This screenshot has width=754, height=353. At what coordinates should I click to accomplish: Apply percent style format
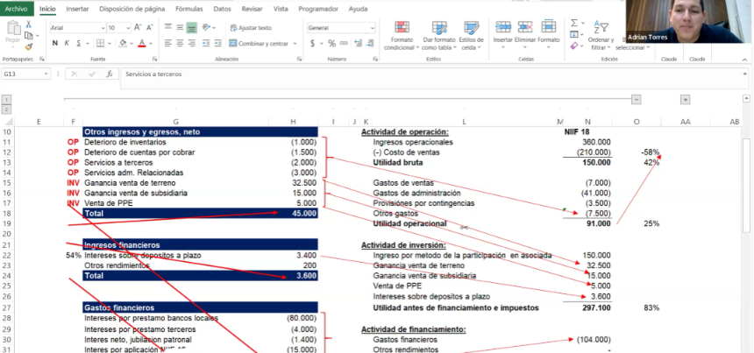click(x=331, y=43)
